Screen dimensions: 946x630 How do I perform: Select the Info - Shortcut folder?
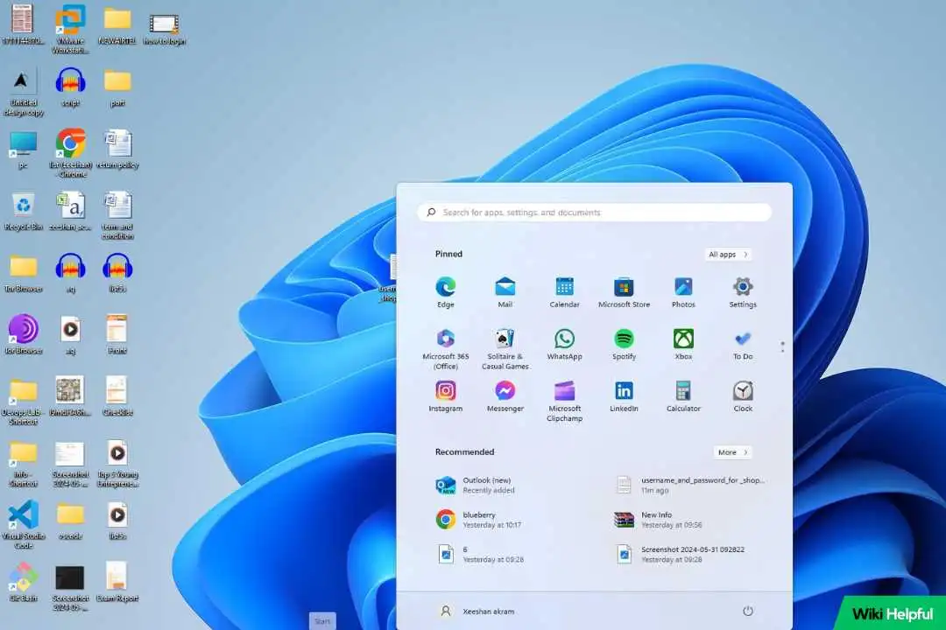click(23, 465)
